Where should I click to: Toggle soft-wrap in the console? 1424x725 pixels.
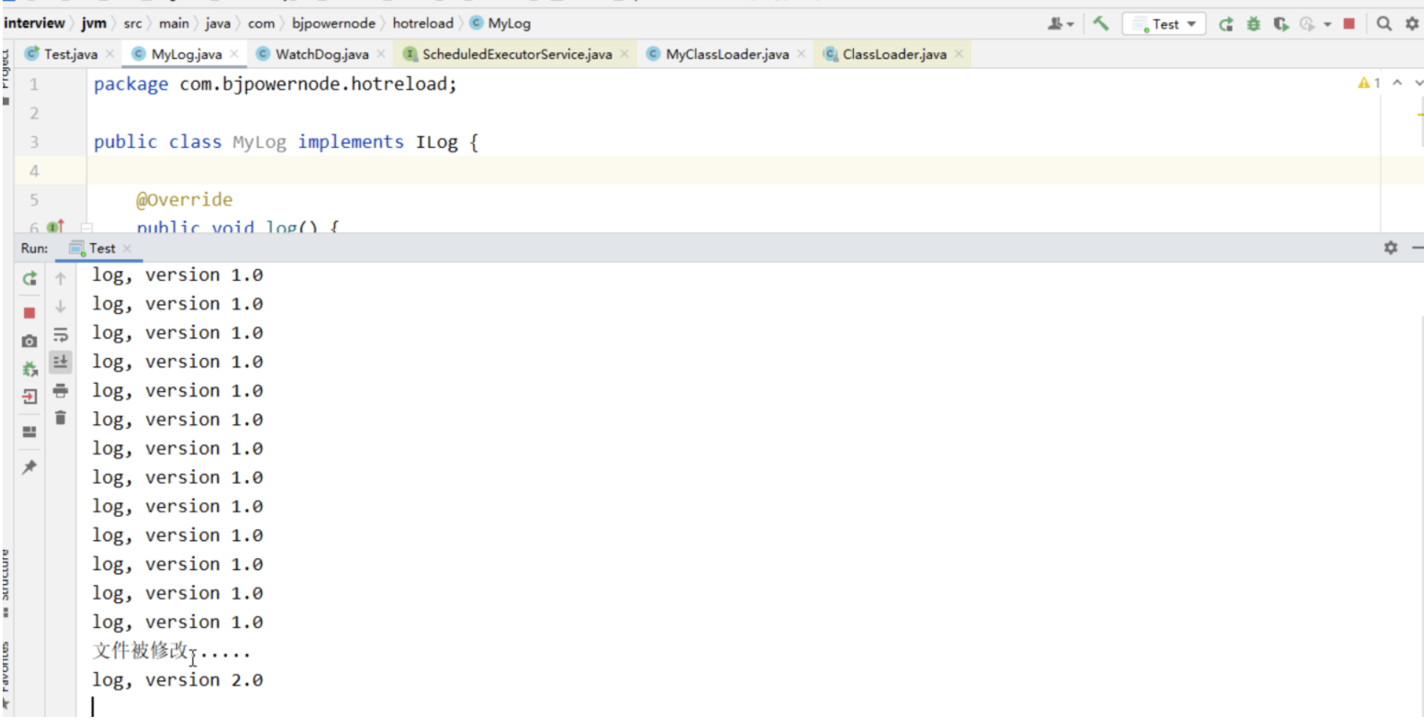(60, 335)
